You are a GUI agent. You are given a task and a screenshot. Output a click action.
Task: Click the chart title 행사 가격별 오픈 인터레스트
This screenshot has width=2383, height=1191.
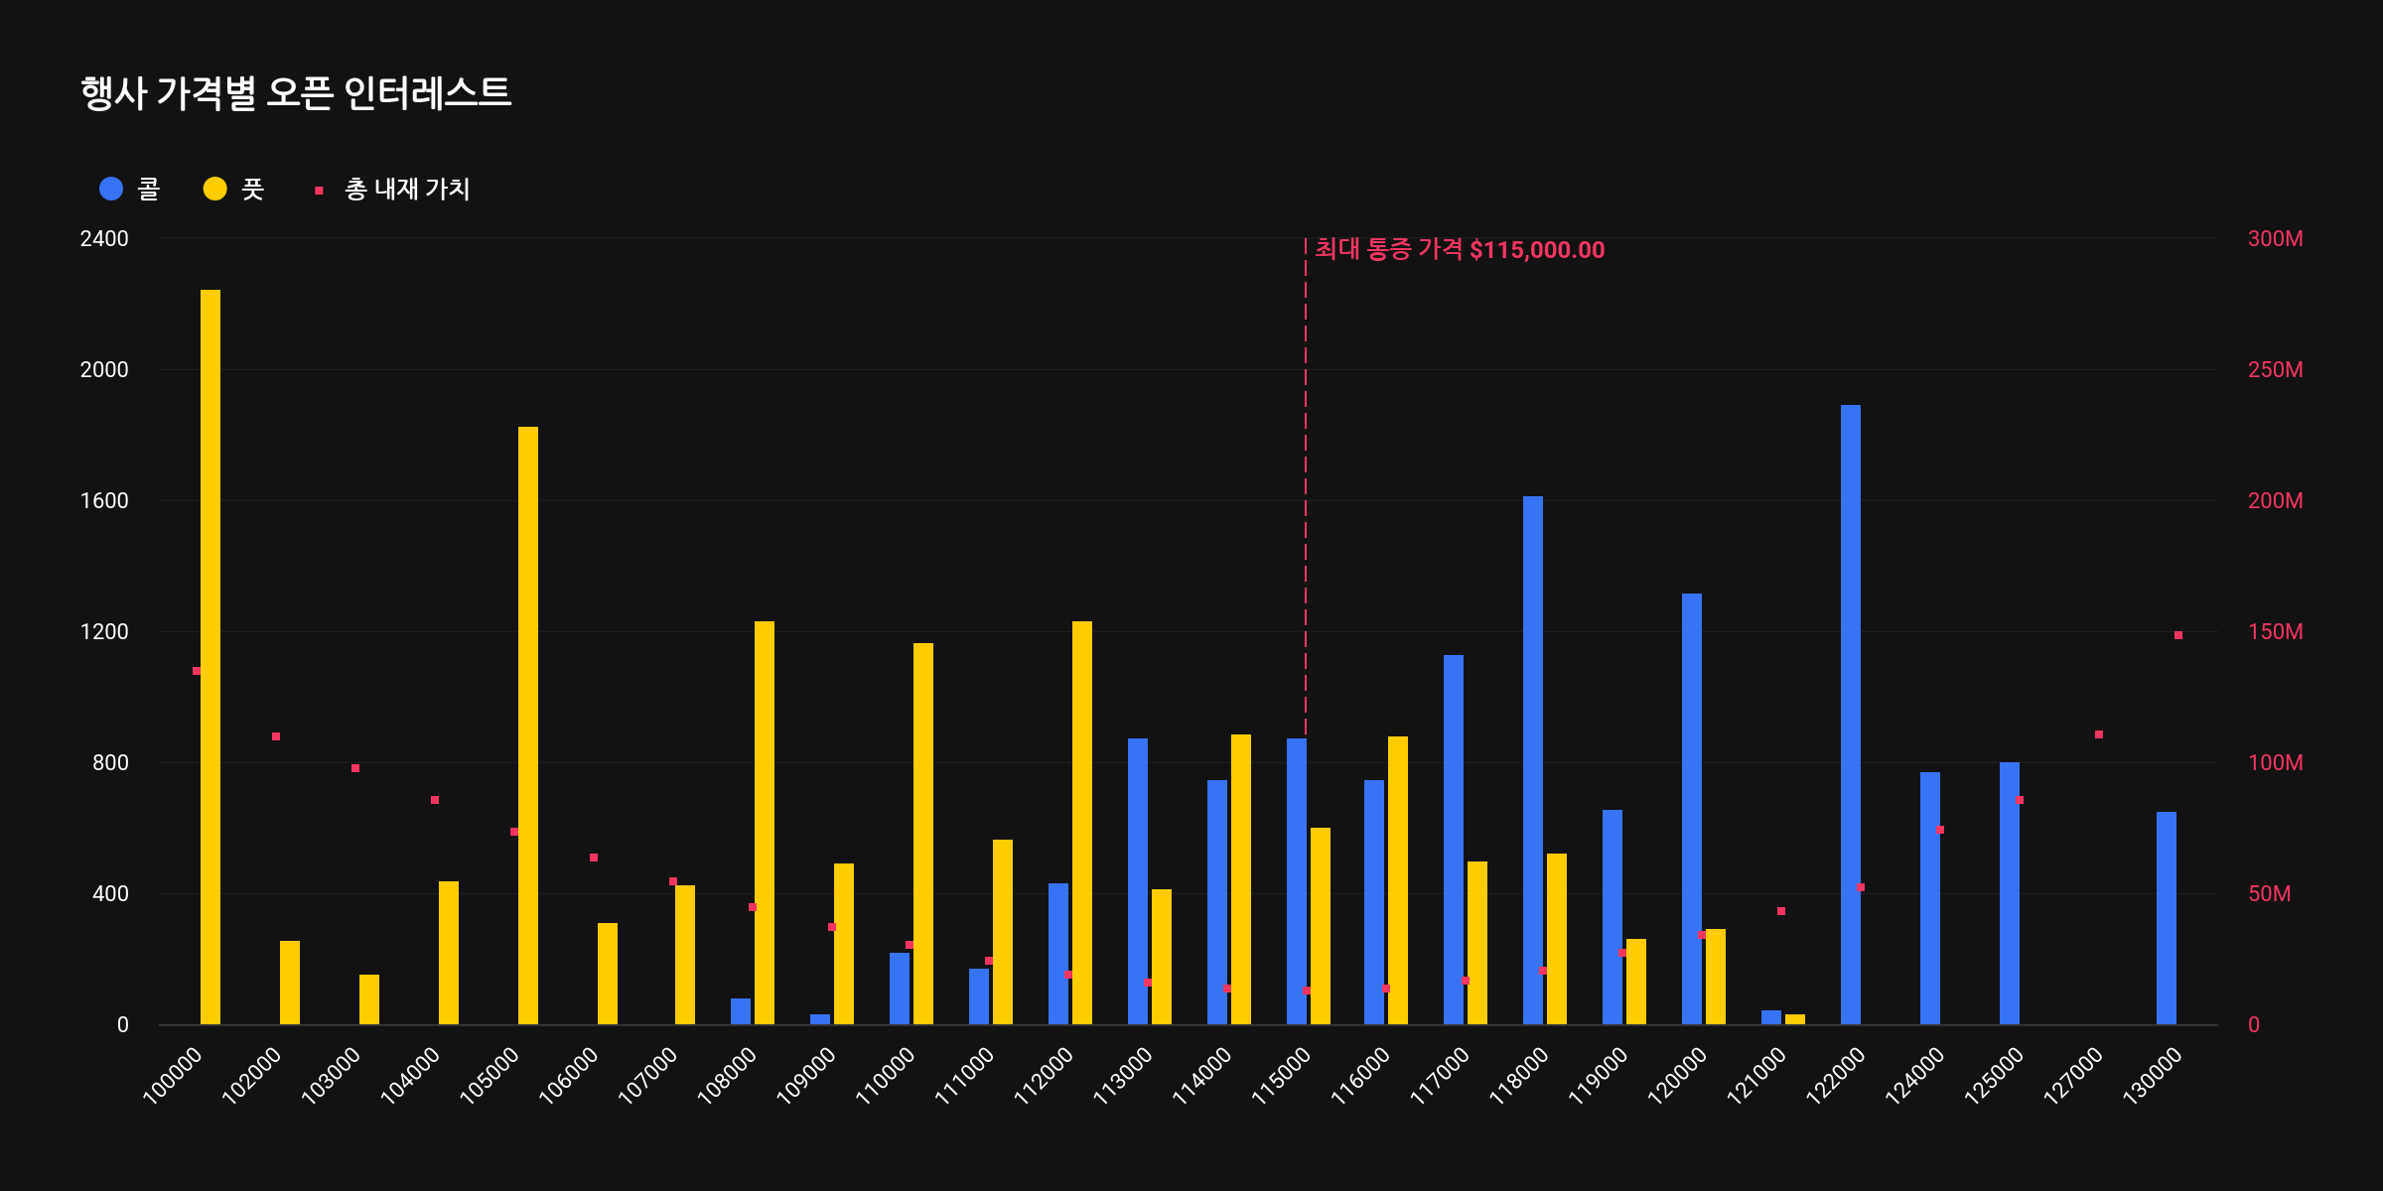coord(296,93)
